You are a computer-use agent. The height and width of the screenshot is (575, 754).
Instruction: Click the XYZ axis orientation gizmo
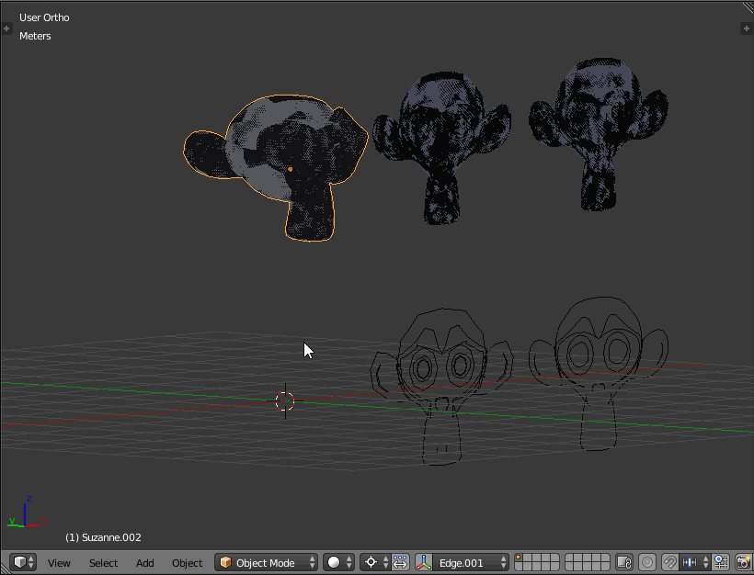coord(27,513)
